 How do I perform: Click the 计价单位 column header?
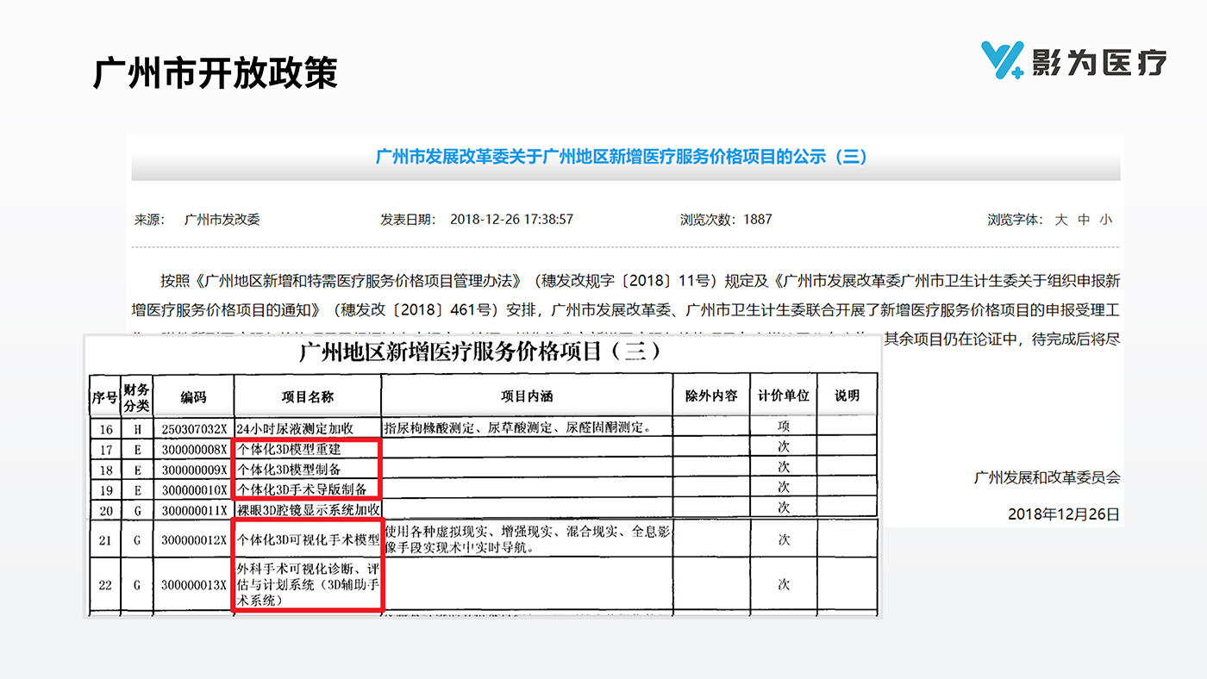point(784,396)
